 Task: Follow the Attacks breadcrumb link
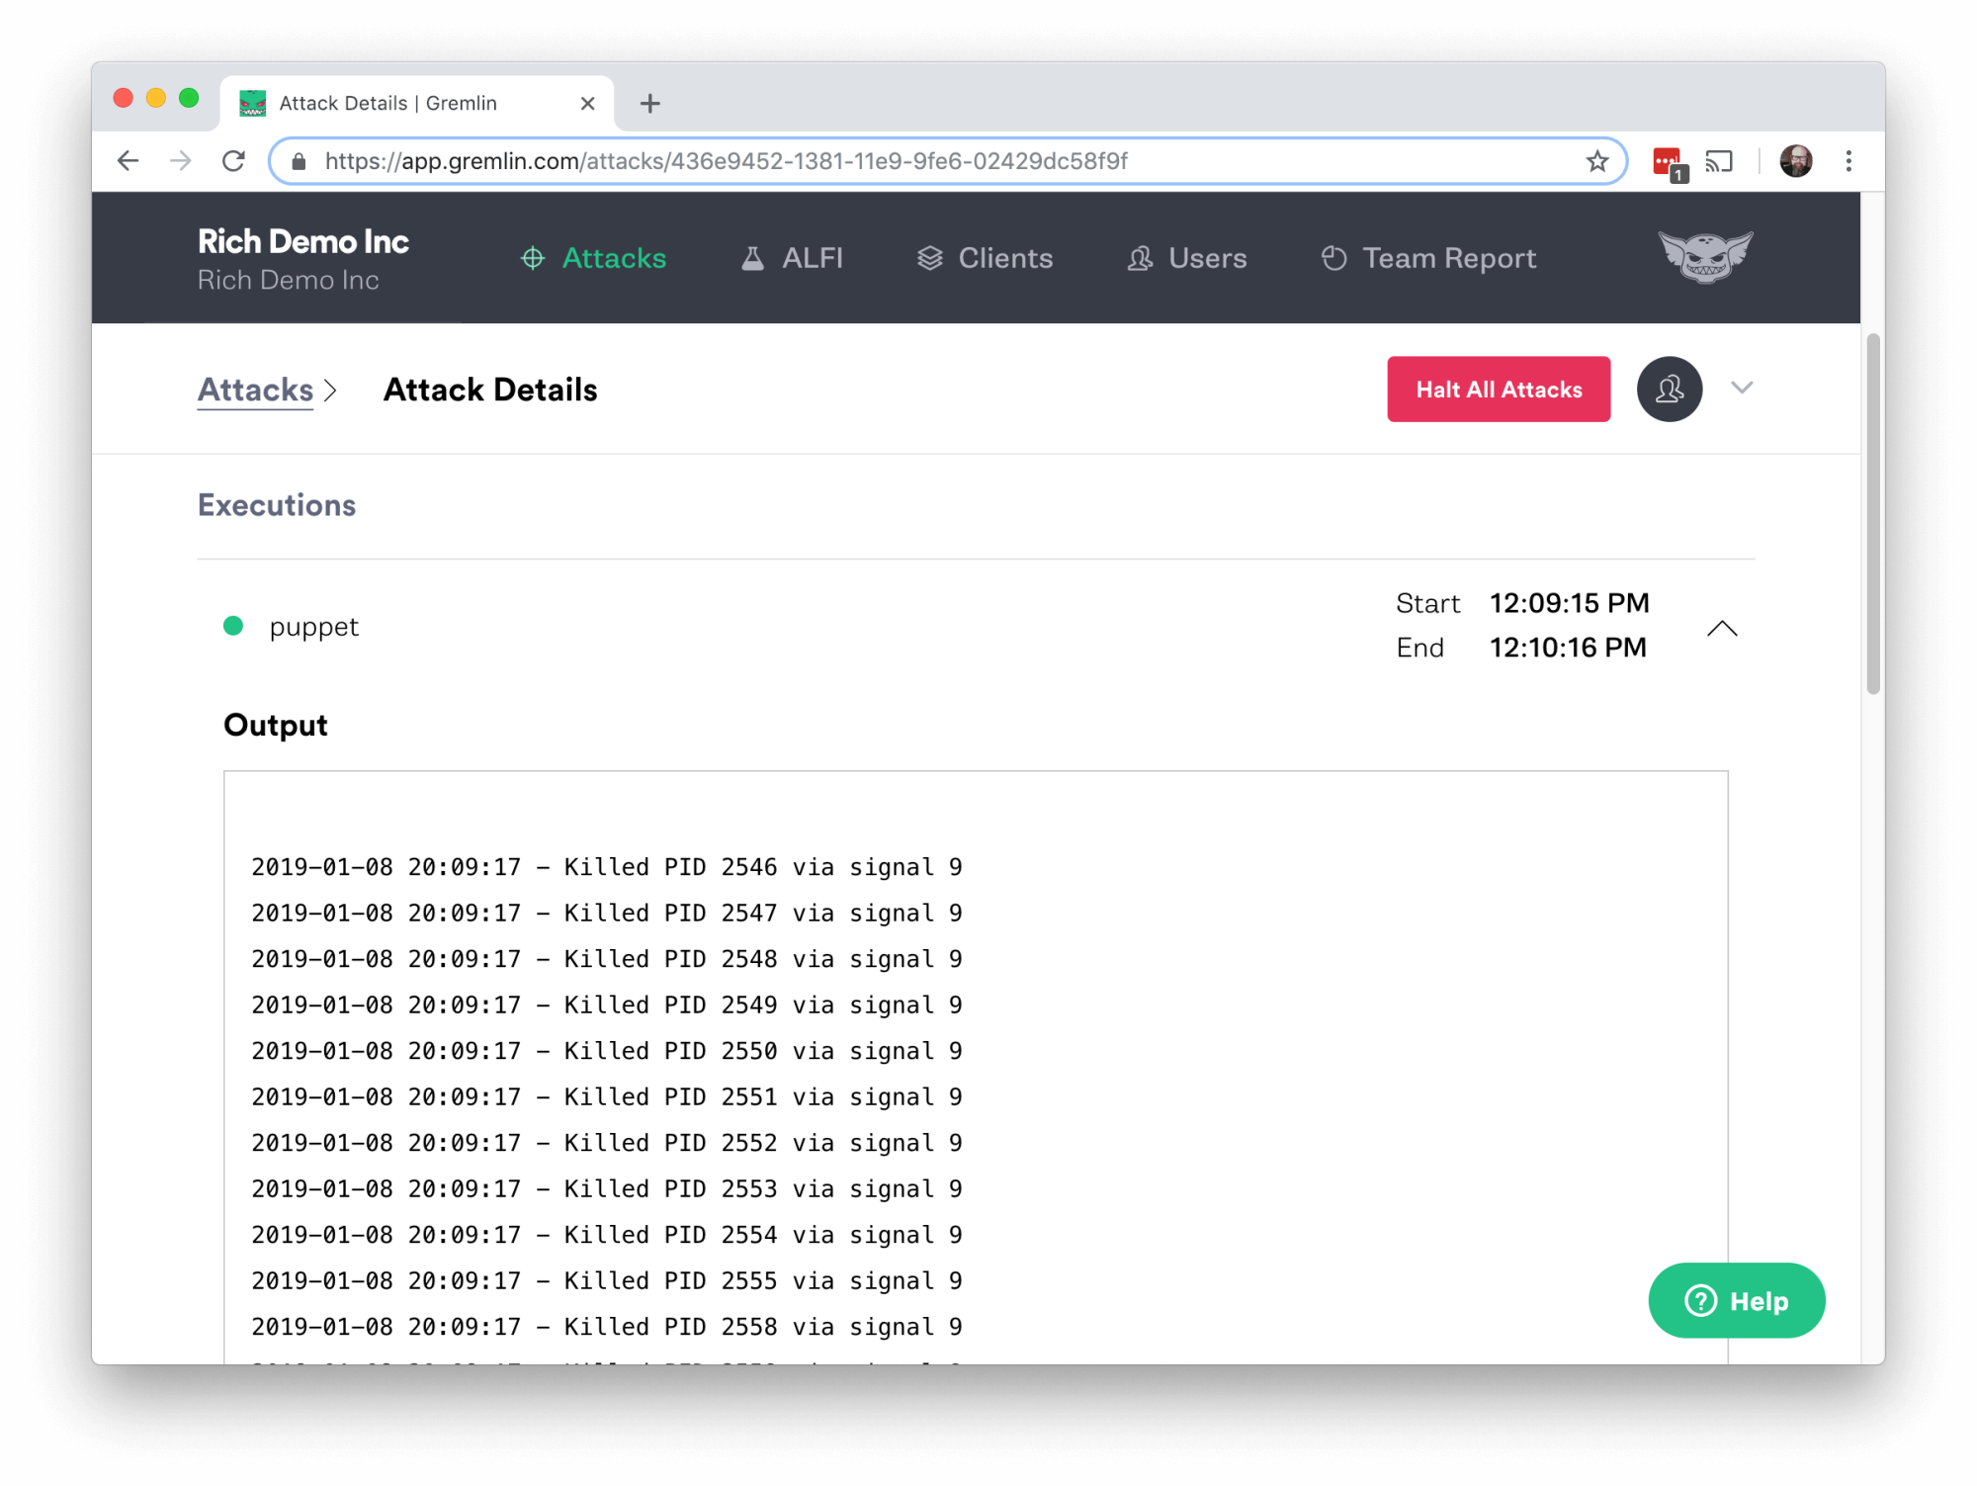tap(255, 390)
